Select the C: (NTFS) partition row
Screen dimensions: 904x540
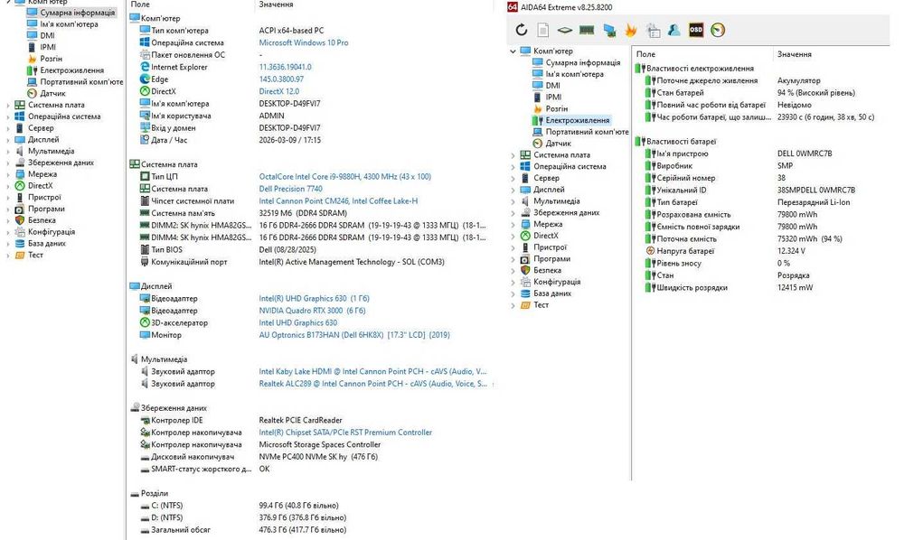(x=311, y=506)
